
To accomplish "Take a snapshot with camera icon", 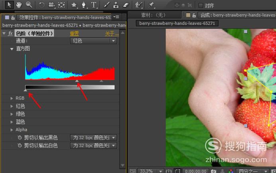I will (213, 171).
